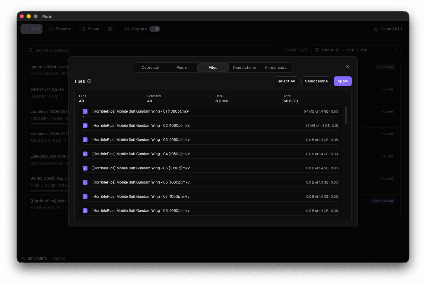Select the Files tab

point(213,68)
